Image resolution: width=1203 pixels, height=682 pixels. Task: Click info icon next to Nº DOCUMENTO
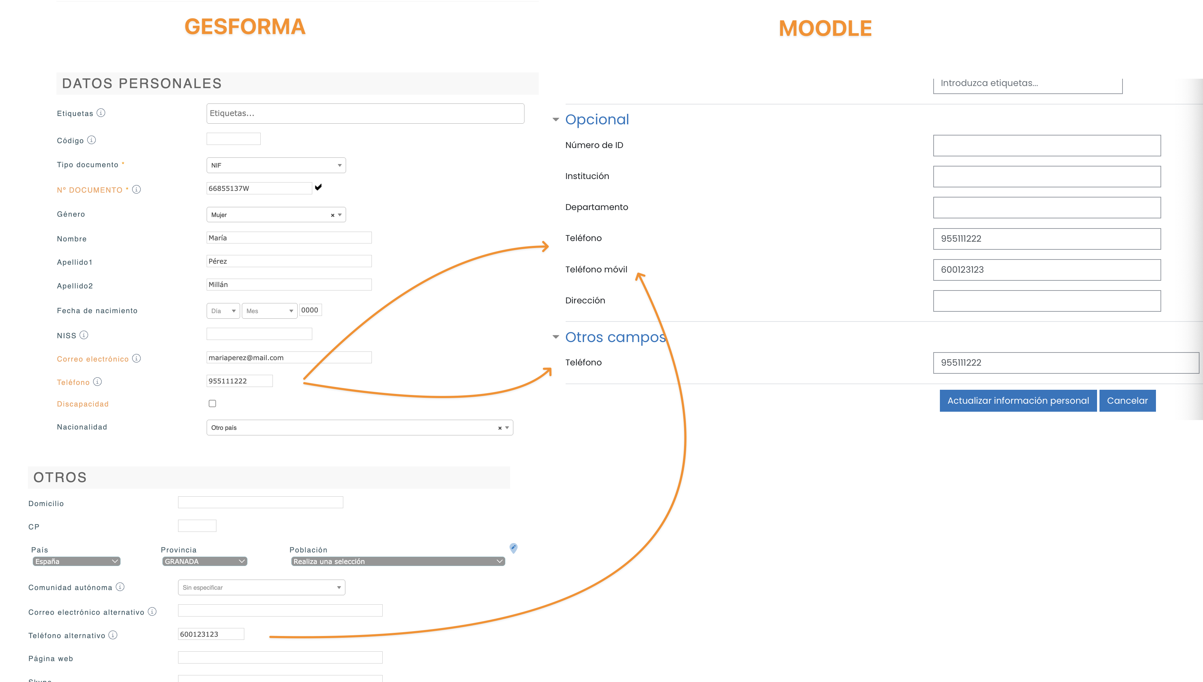click(x=136, y=189)
